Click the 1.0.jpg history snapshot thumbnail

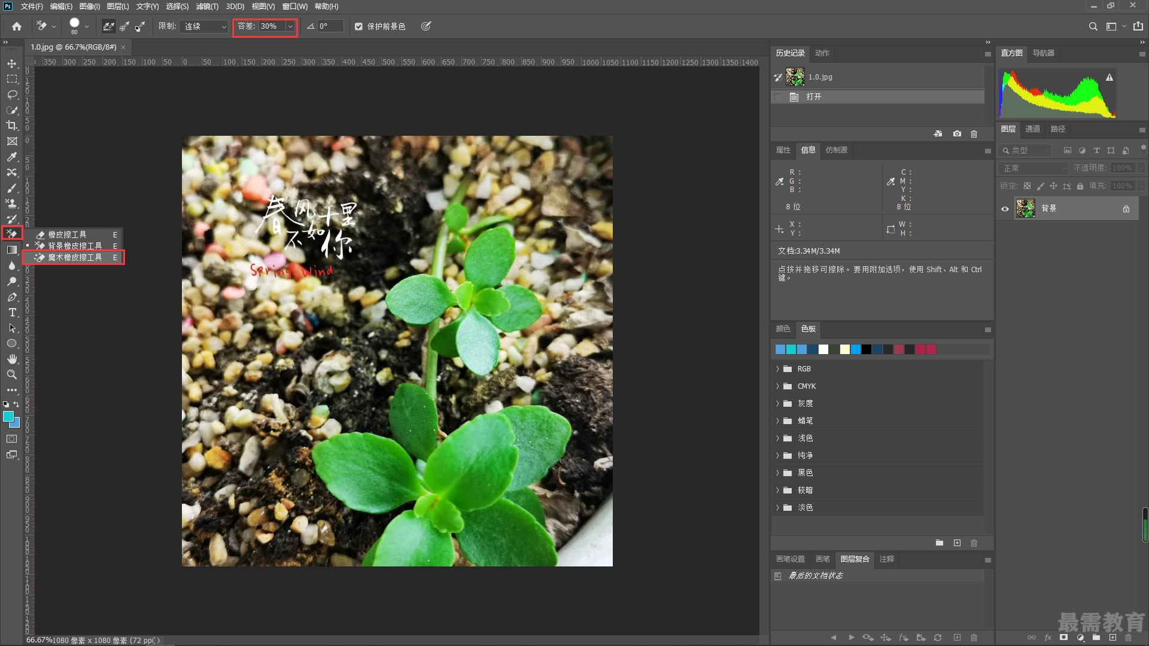coord(795,77)
